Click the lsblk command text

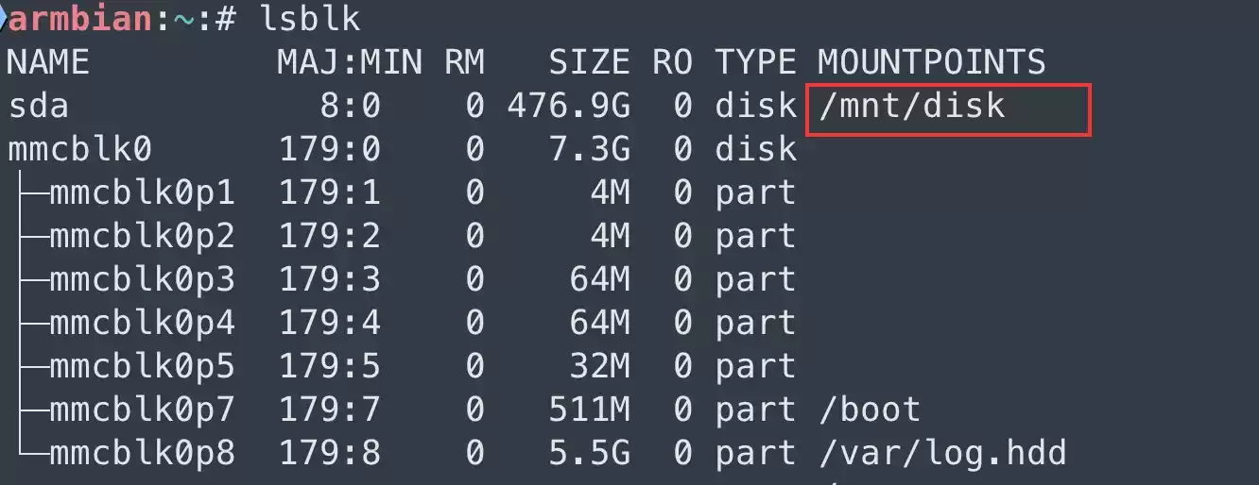pos(310,18)
